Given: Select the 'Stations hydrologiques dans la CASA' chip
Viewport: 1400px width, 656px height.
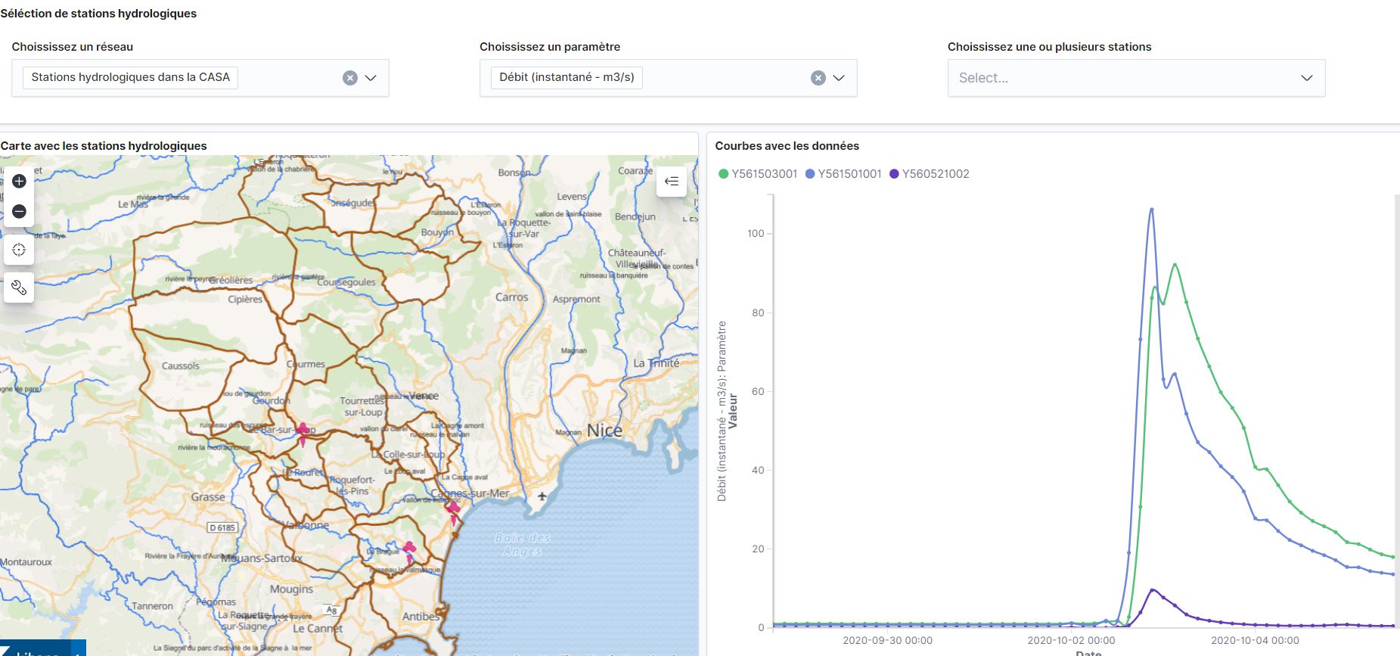Looking at the screenshot, I should click(130, 77).
